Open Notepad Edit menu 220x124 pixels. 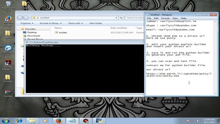[156, 18]
